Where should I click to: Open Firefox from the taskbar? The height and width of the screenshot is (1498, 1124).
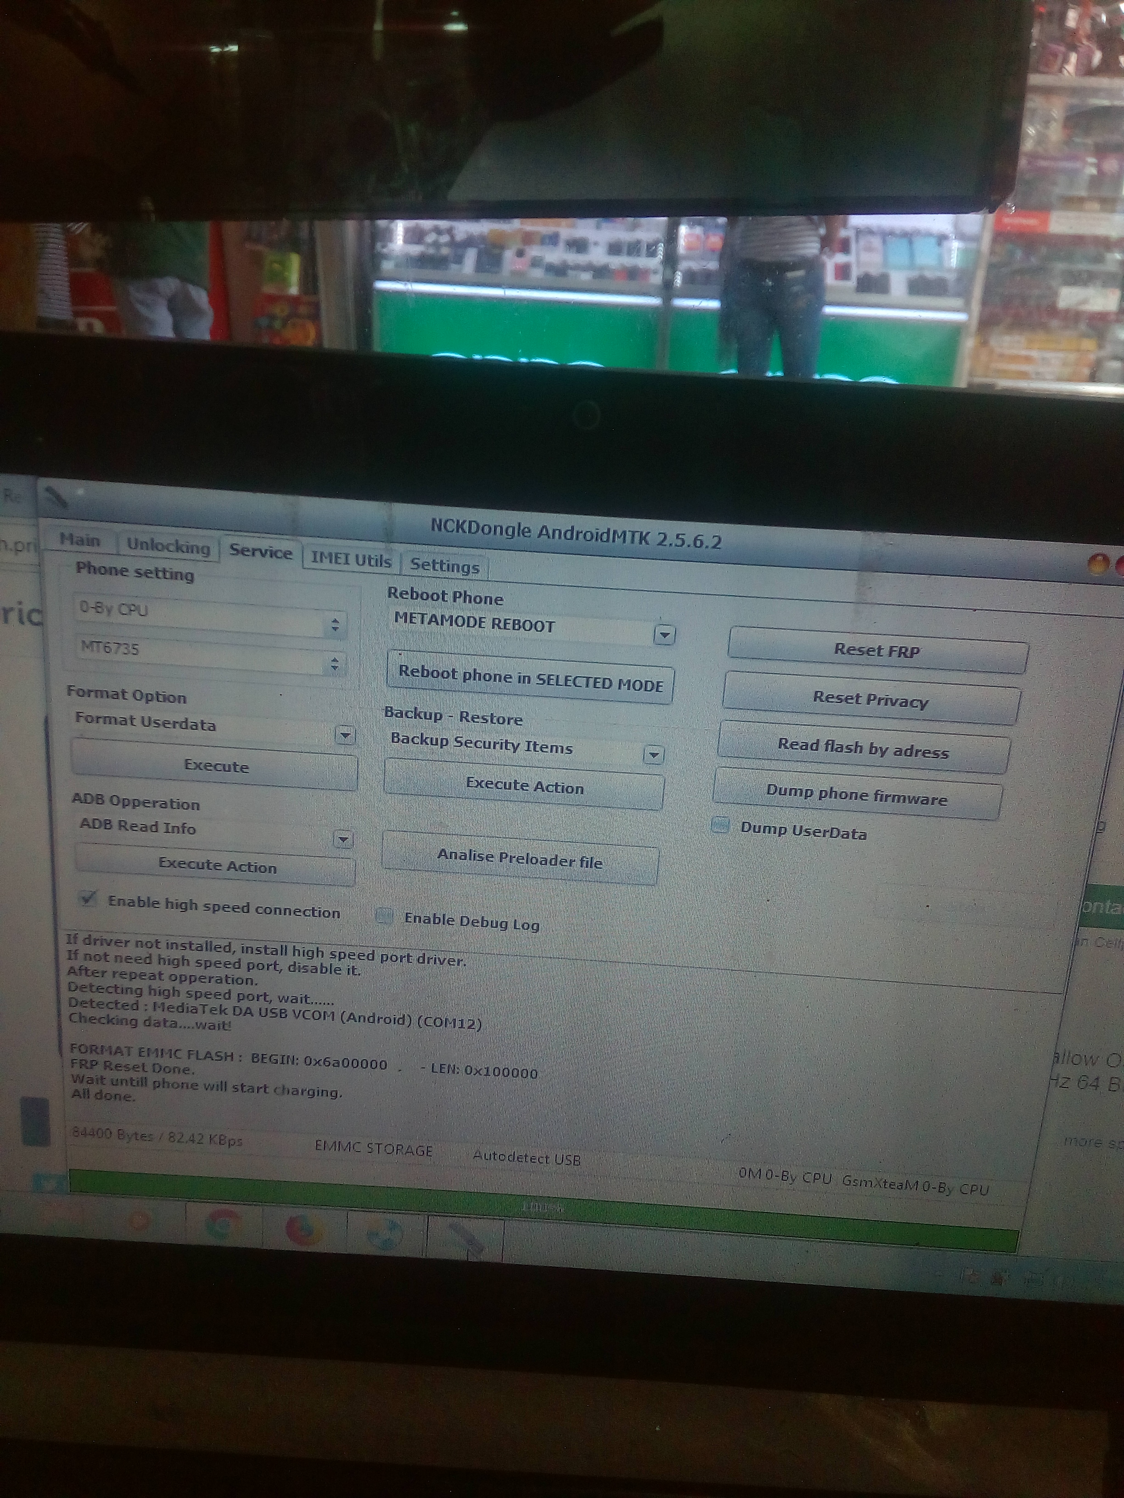tap(303, 1229)
